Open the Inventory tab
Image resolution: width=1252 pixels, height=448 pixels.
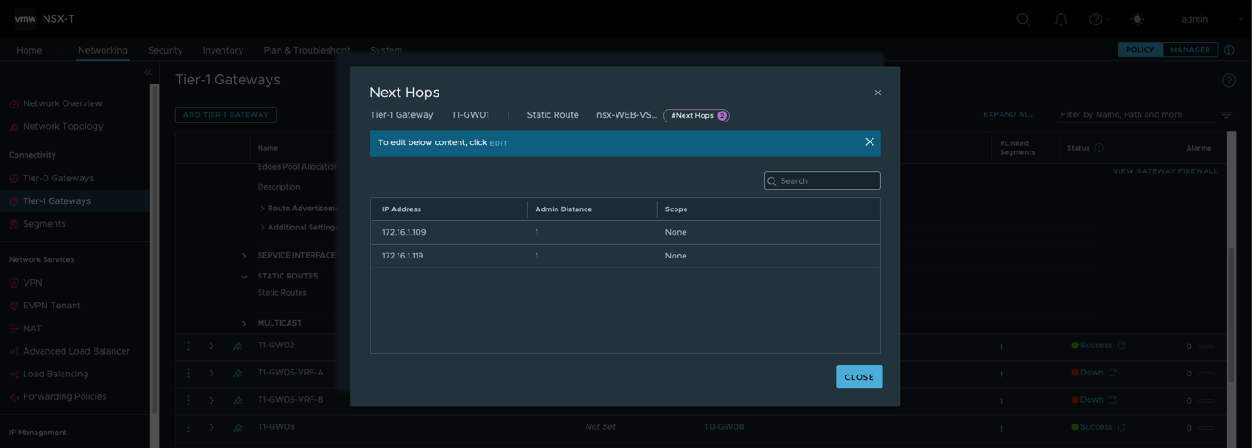tap(223, 50)
